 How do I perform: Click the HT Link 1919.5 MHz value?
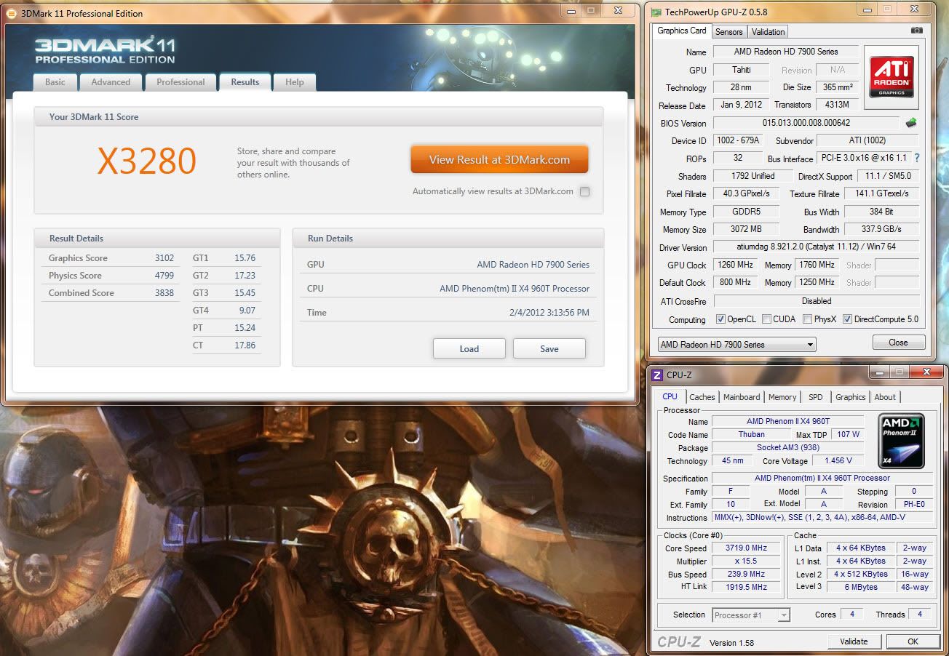pyautogui.click(x=746, y=588)
